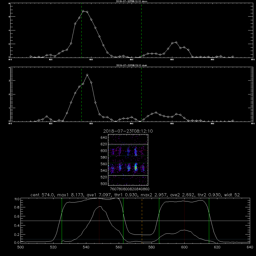Click the '4' y-axis label of dawn plot
The width and height of the screenshot is (256, 256).
pyautogui.click(x=9, y=30)
